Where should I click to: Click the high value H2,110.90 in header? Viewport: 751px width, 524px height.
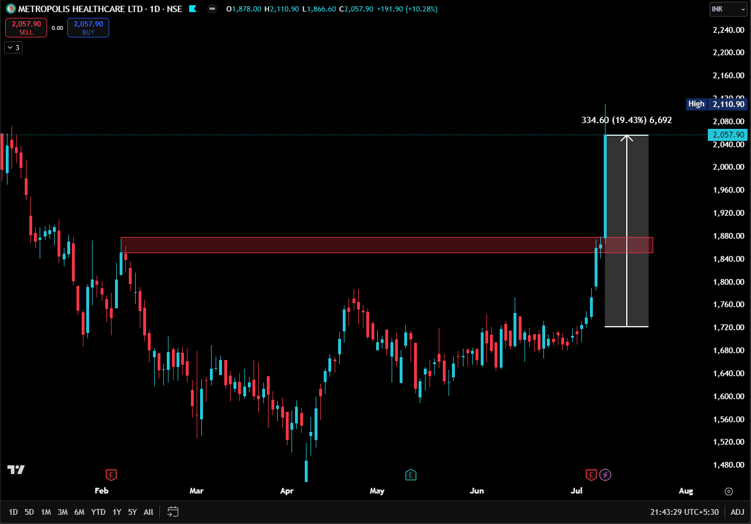(x=281, y=9)
